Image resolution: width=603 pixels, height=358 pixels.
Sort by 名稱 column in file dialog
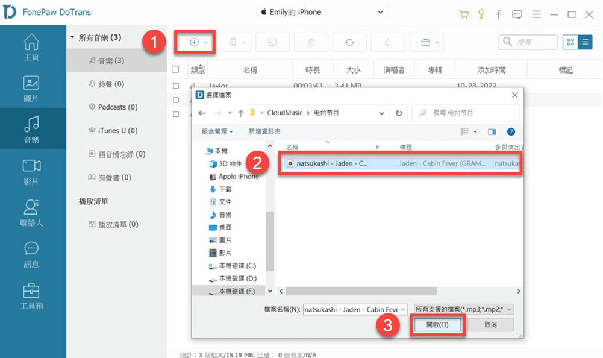pos(292,147)
